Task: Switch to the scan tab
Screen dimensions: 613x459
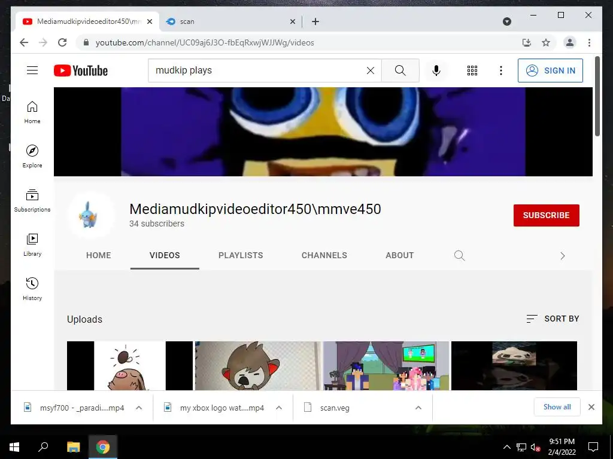Action: pos(230,22)
